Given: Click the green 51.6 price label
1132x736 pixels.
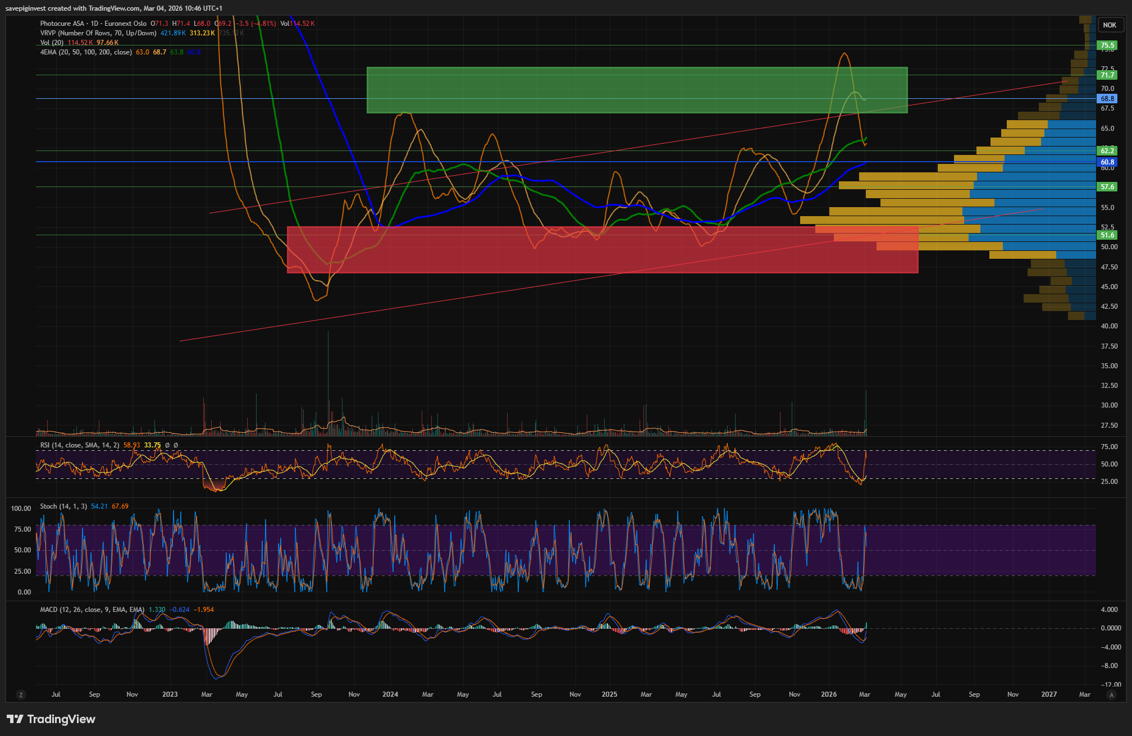Looking at the screenshot, I should click(1107, 235).
